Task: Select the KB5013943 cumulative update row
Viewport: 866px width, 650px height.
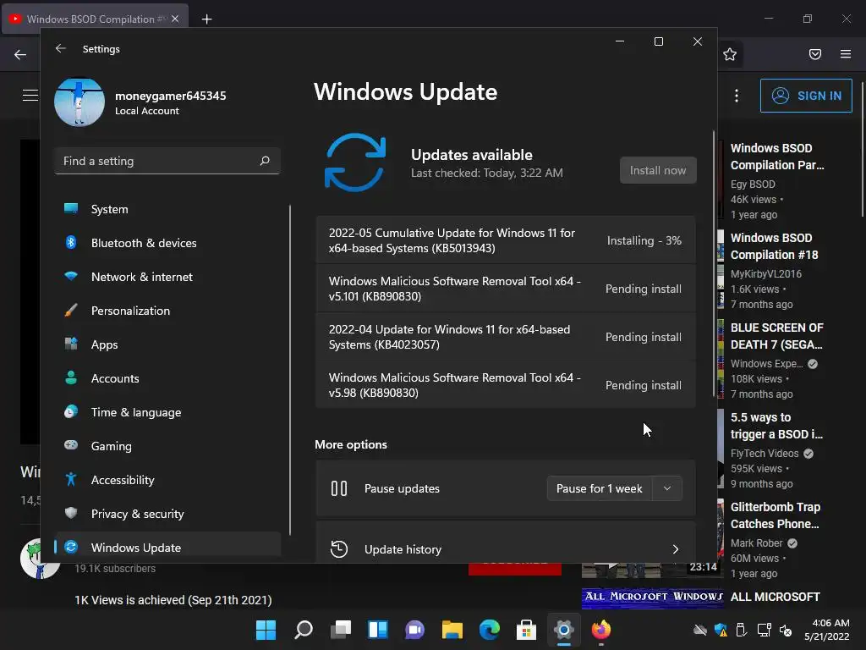Action: [x=506, y=240]
